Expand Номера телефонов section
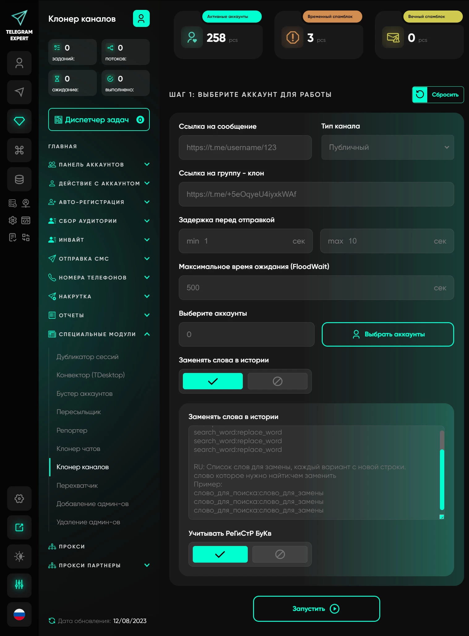Image resolution: width=469 pixels, height=636 pixels. (99, 278)
